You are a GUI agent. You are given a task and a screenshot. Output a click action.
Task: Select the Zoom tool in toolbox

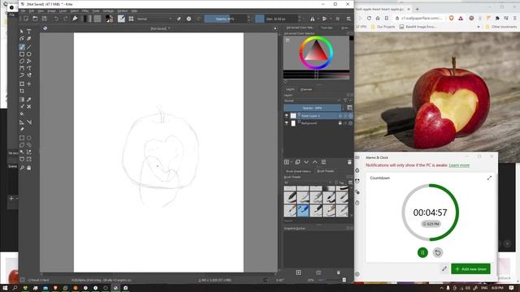point(22,168)
